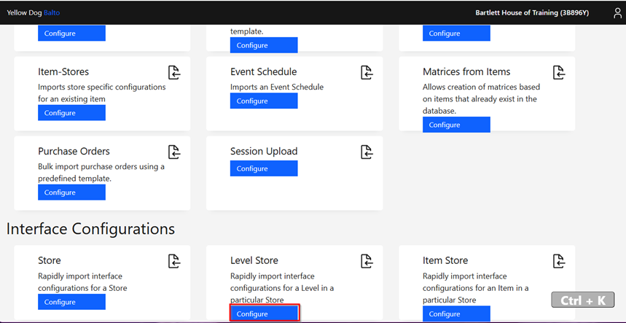Open the Yellow Dog Balto home link
This screenshot has width=626, height=323.
pyautogui.click(x=33, y=13)
